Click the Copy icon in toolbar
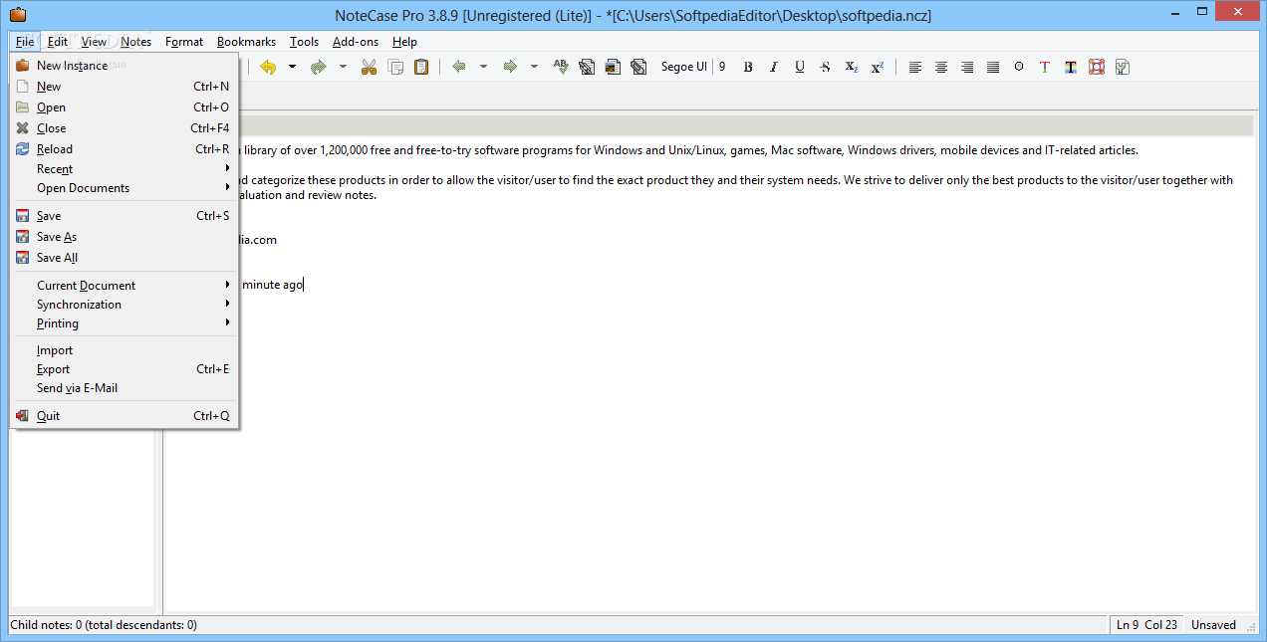Viewport: 1267px width, 642px height. [x=395, y=67]
